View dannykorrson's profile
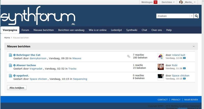Viewport: 204px width, 109px height. click(x=38, y=58)
